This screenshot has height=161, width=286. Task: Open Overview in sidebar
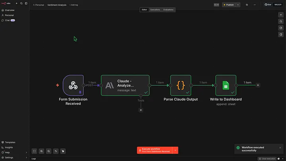[14, 10]
